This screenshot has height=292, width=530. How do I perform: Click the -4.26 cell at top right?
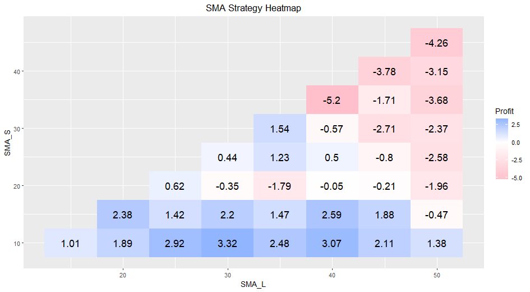(x=437, y=43)
